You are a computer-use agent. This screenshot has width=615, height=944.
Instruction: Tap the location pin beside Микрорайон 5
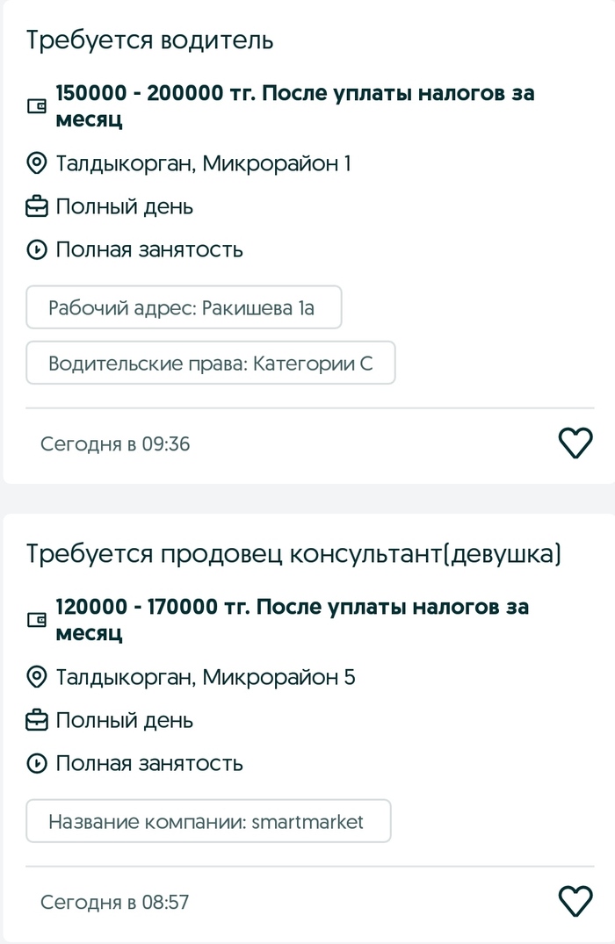point(37,677)
